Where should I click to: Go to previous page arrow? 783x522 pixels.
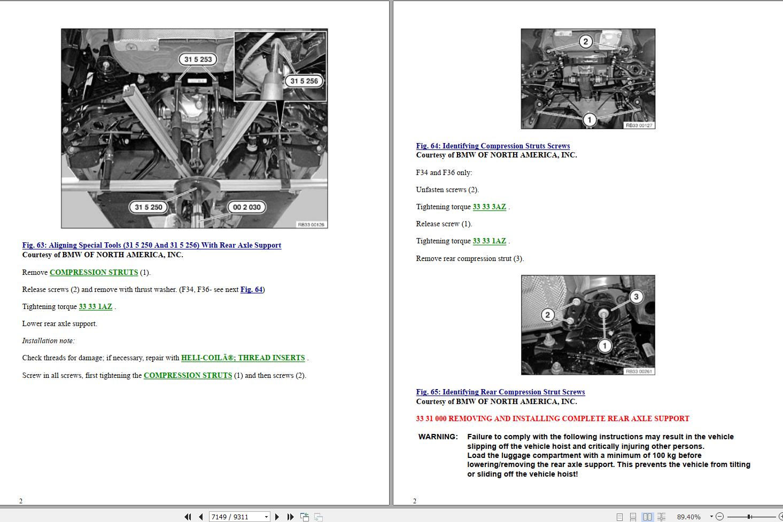click(x=201, y=517)
